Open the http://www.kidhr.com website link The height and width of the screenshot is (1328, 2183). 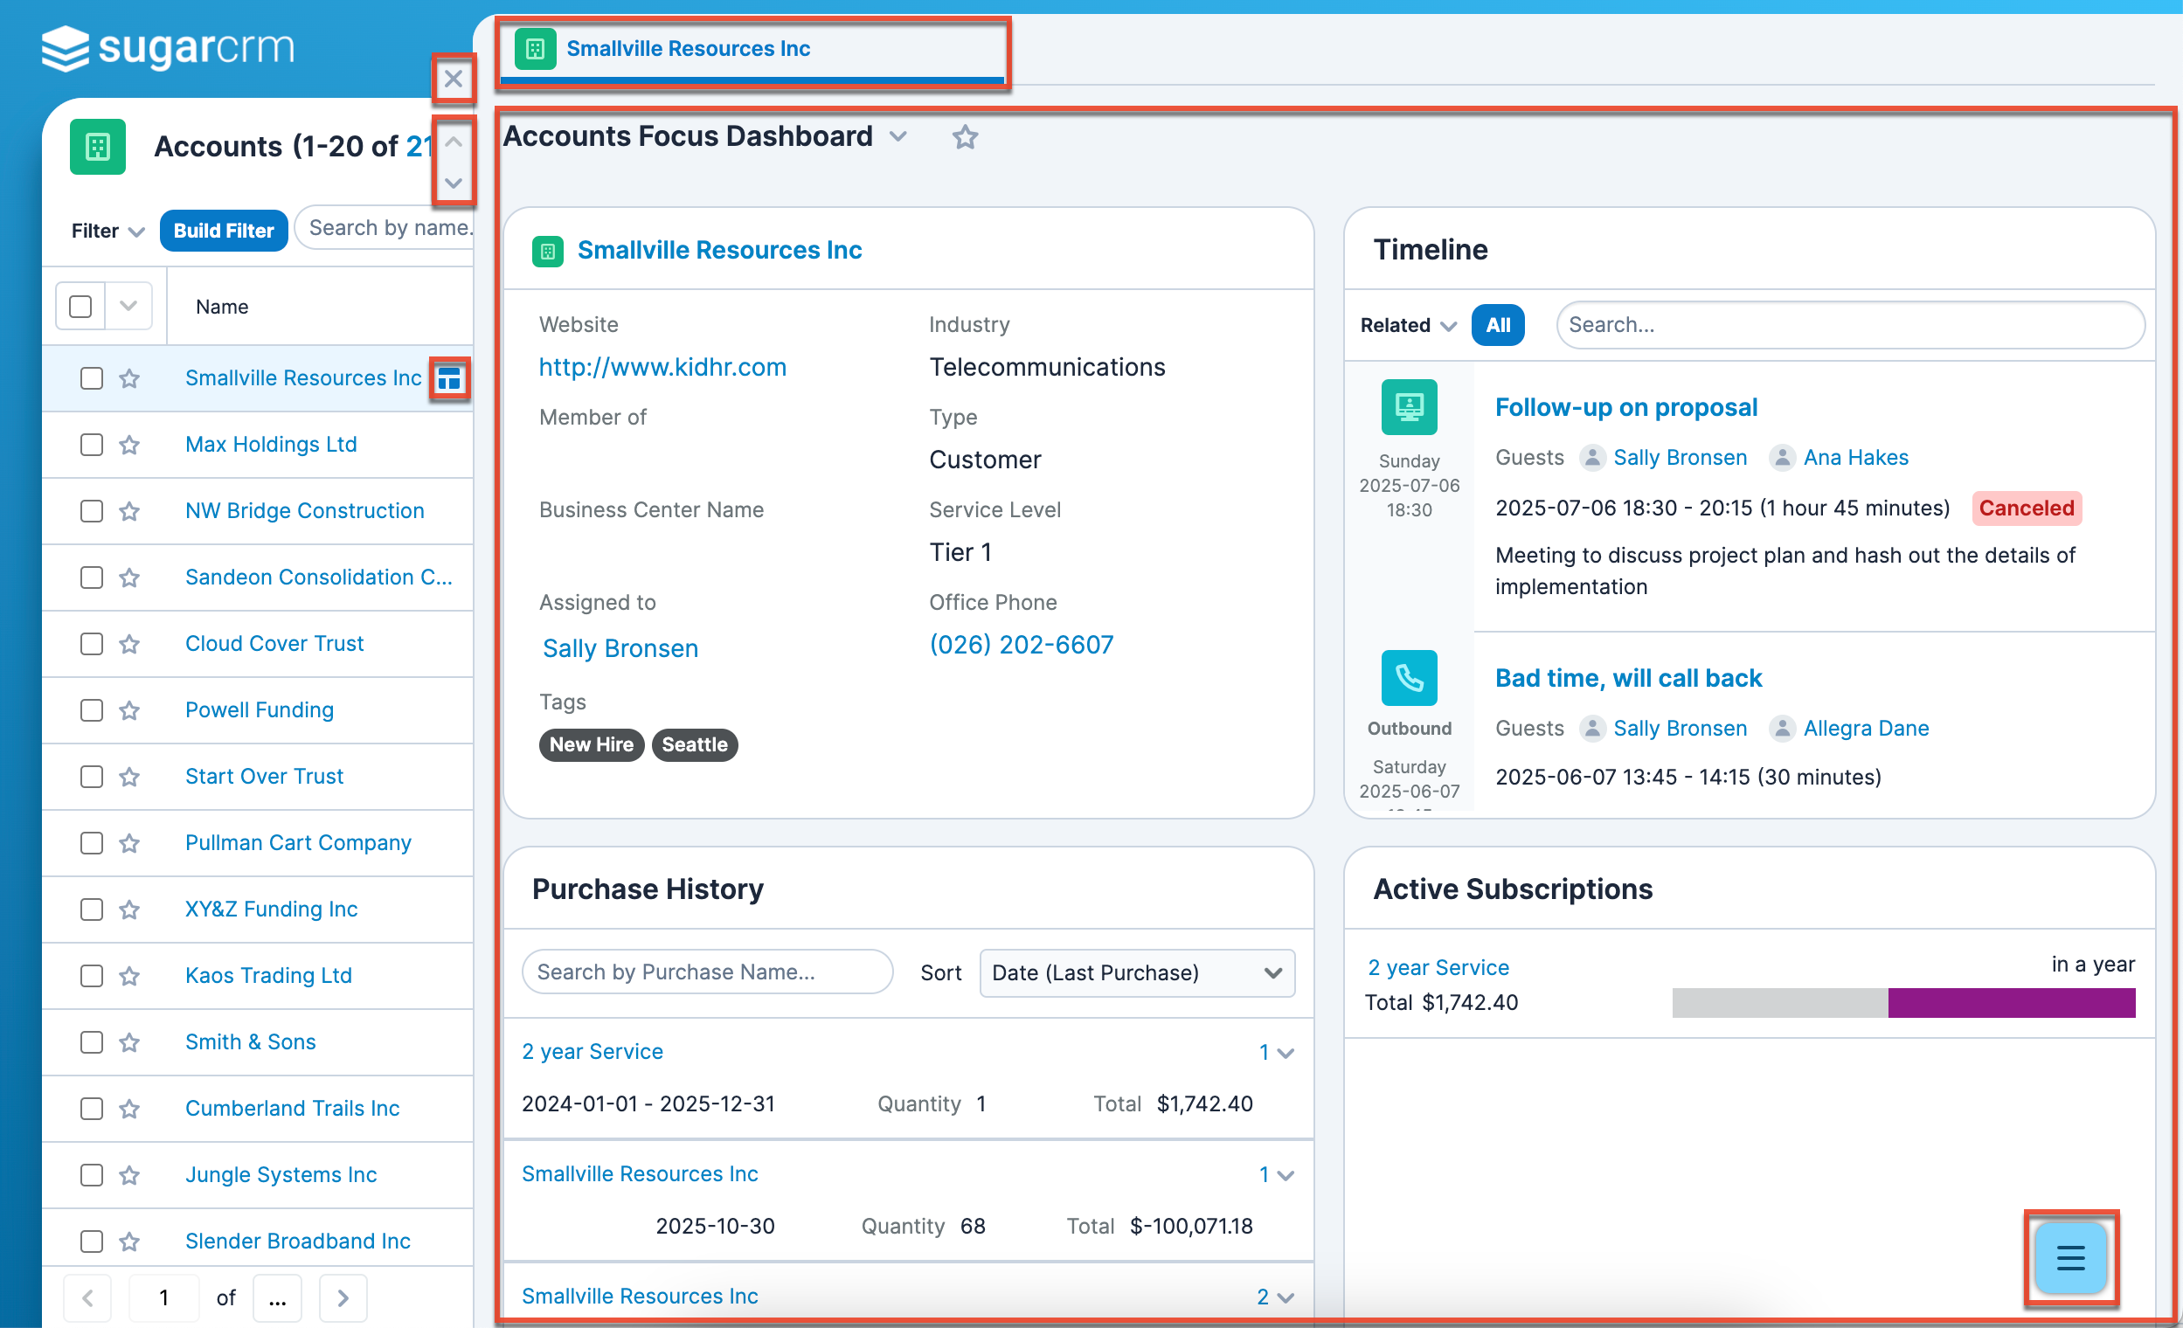pos(662,367)
